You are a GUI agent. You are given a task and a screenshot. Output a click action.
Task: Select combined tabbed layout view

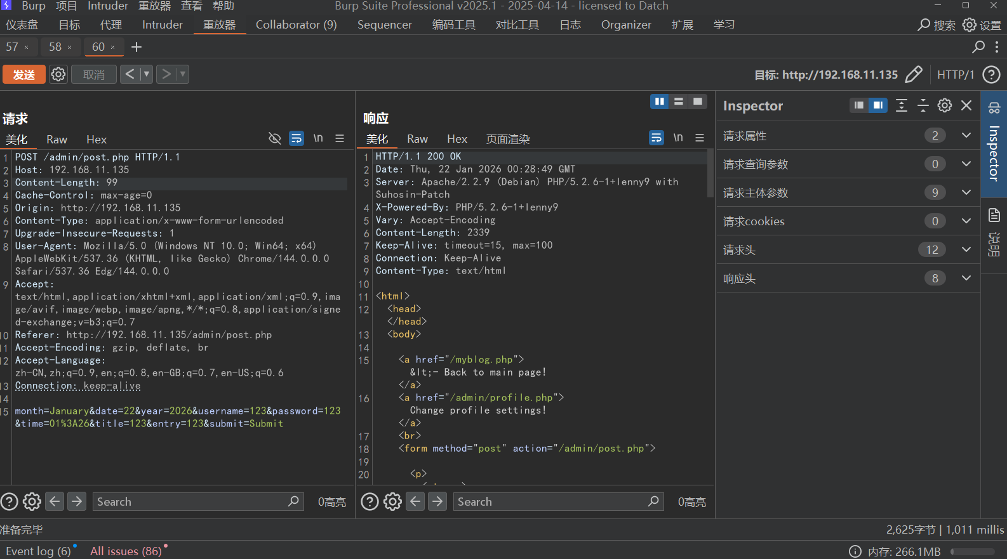pyautogui.click(x=698, y=102)
